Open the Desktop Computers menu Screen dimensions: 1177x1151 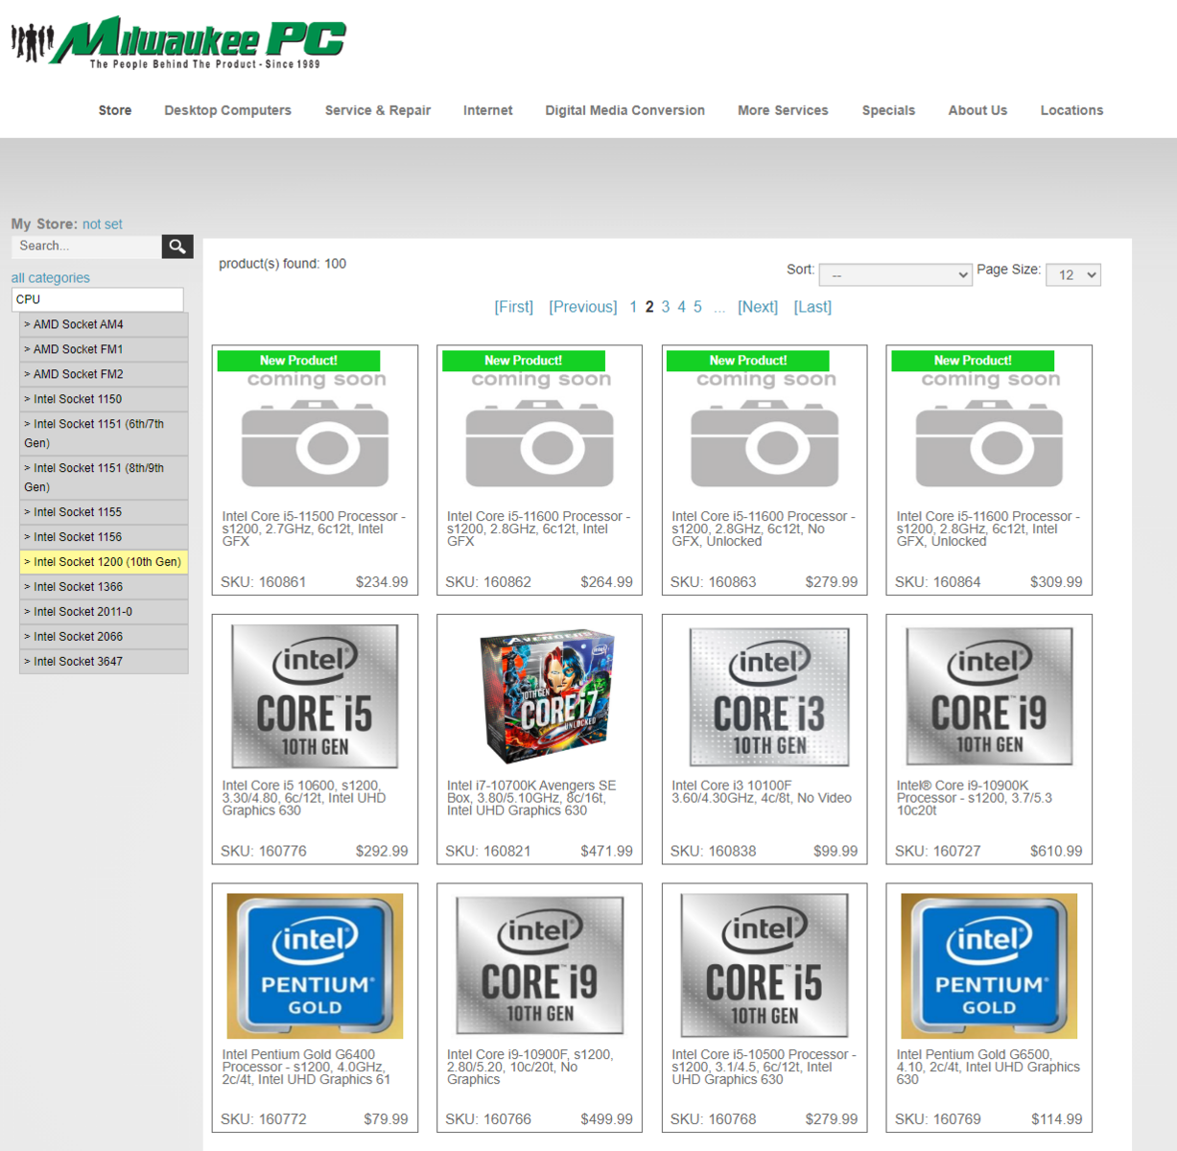coord(227,110)
